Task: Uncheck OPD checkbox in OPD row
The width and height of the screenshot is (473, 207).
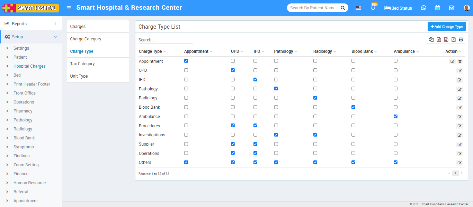Action: (233, 70)
